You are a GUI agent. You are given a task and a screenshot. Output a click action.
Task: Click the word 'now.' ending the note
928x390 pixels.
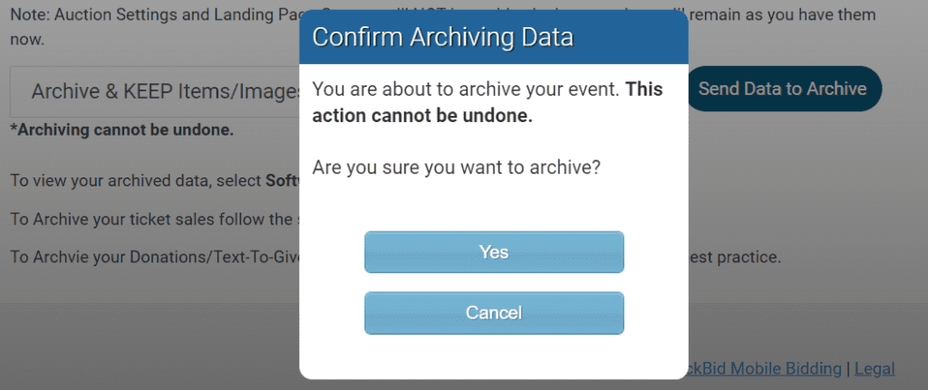point(27,40)
